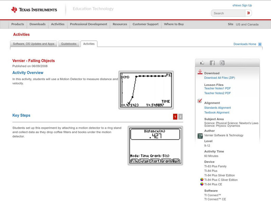Click the red Activities page heading
The image size is (271, 201).
click(x=21, y=35)
